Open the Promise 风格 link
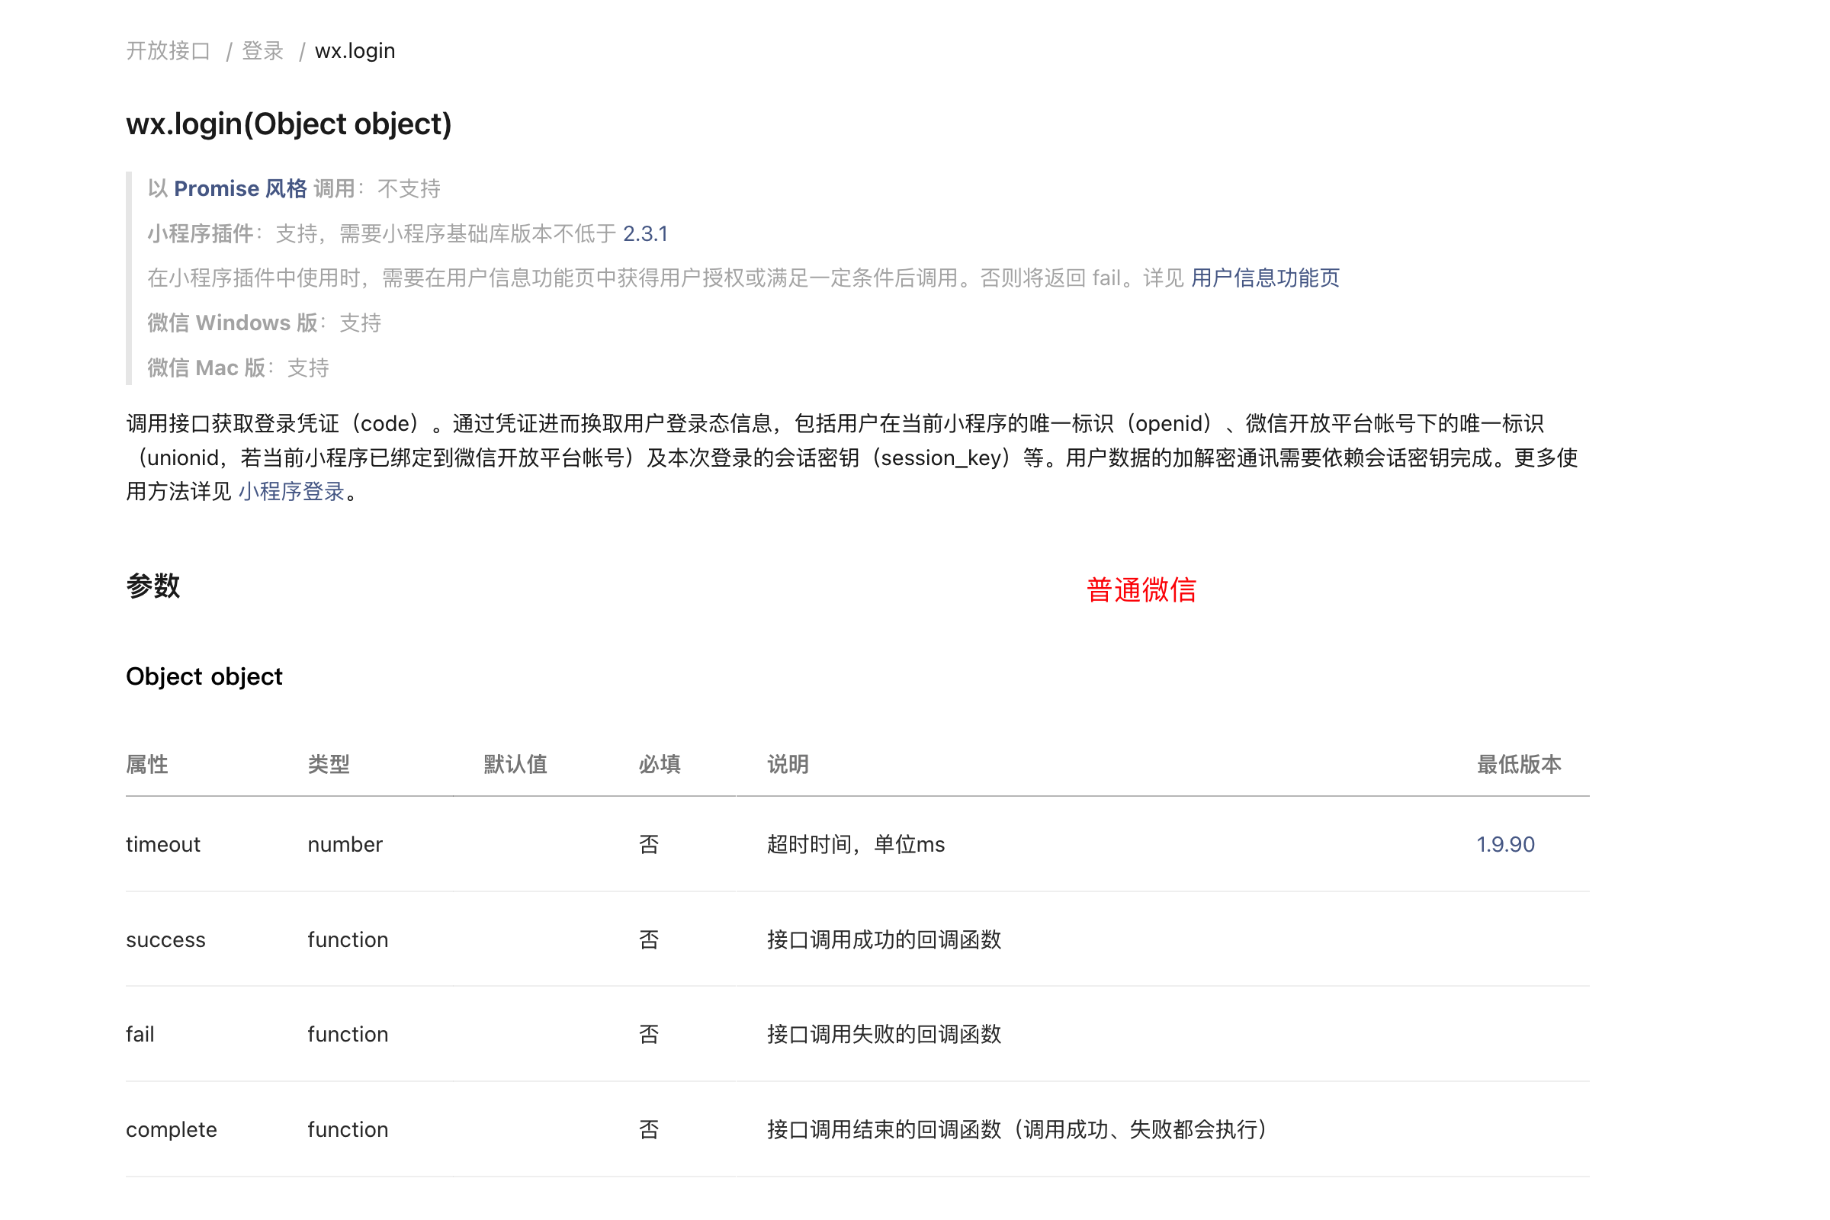This screenshot has height=1220, width=1830. pos(240,189)
